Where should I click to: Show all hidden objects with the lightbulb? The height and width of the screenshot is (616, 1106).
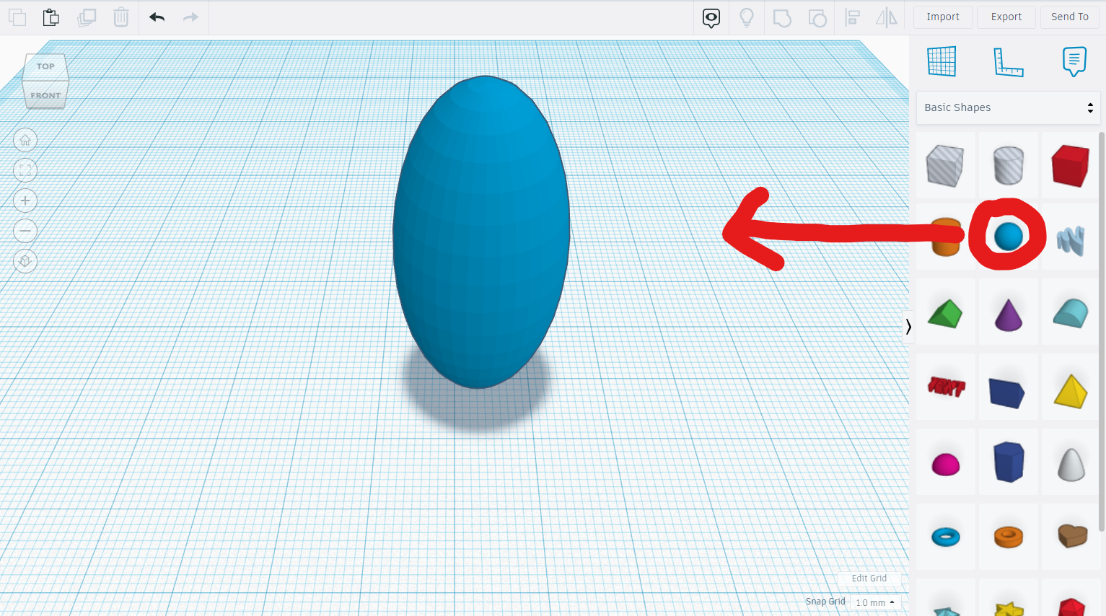pyautogui.click(x=747, y=17)
